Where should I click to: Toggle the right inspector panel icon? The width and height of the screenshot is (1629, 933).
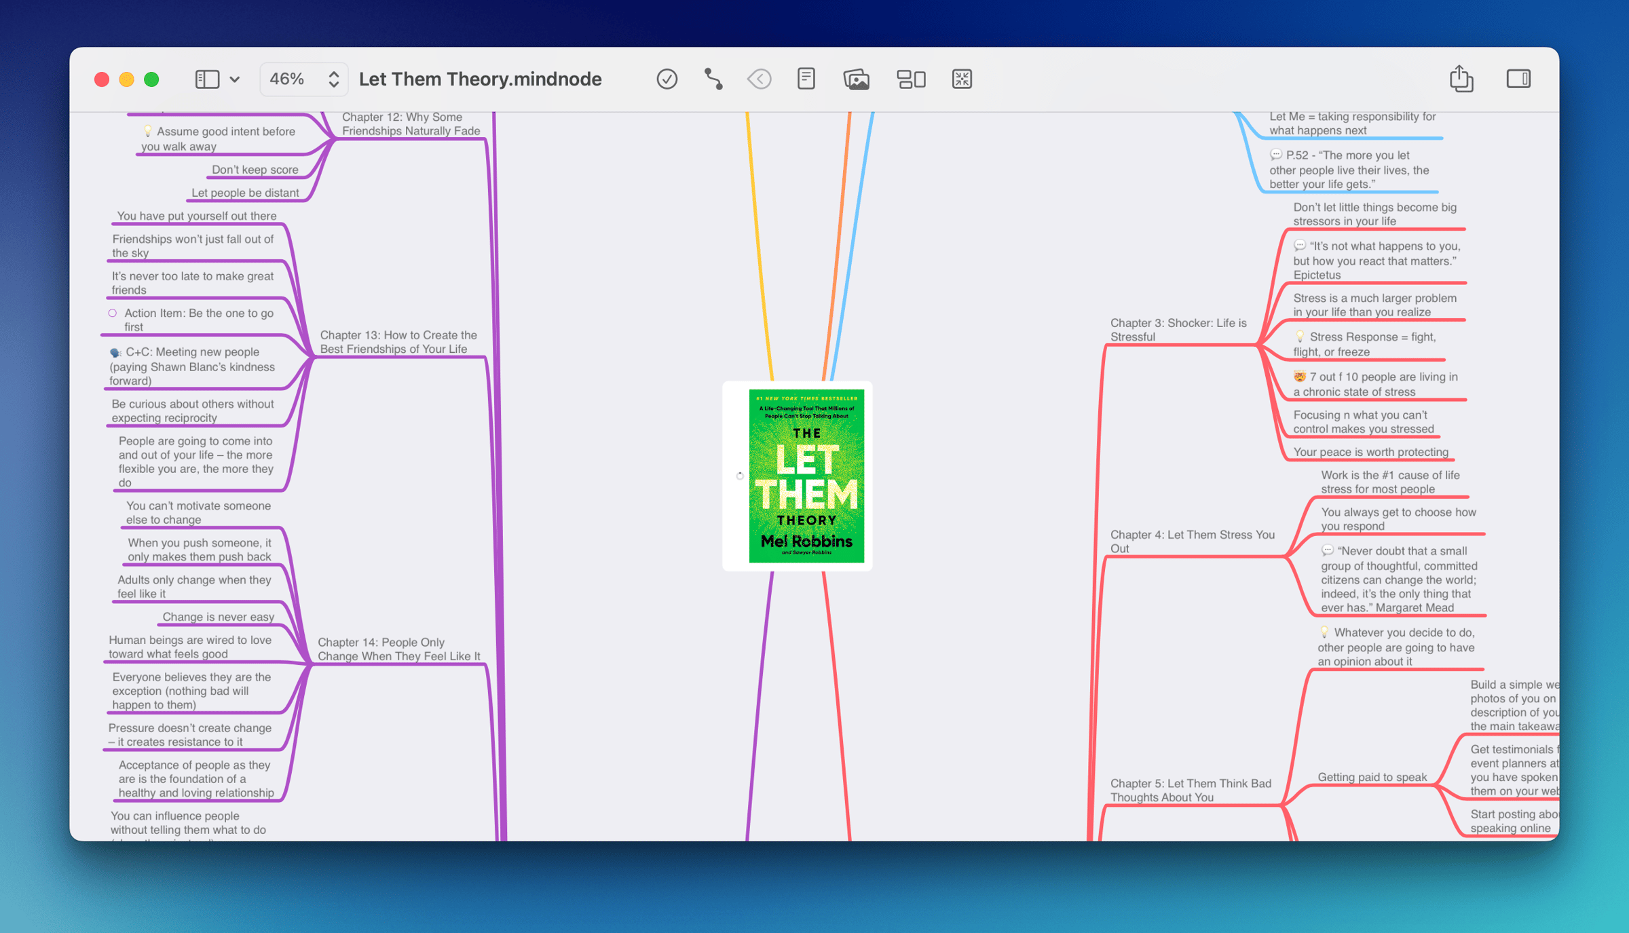[1518, 79]
